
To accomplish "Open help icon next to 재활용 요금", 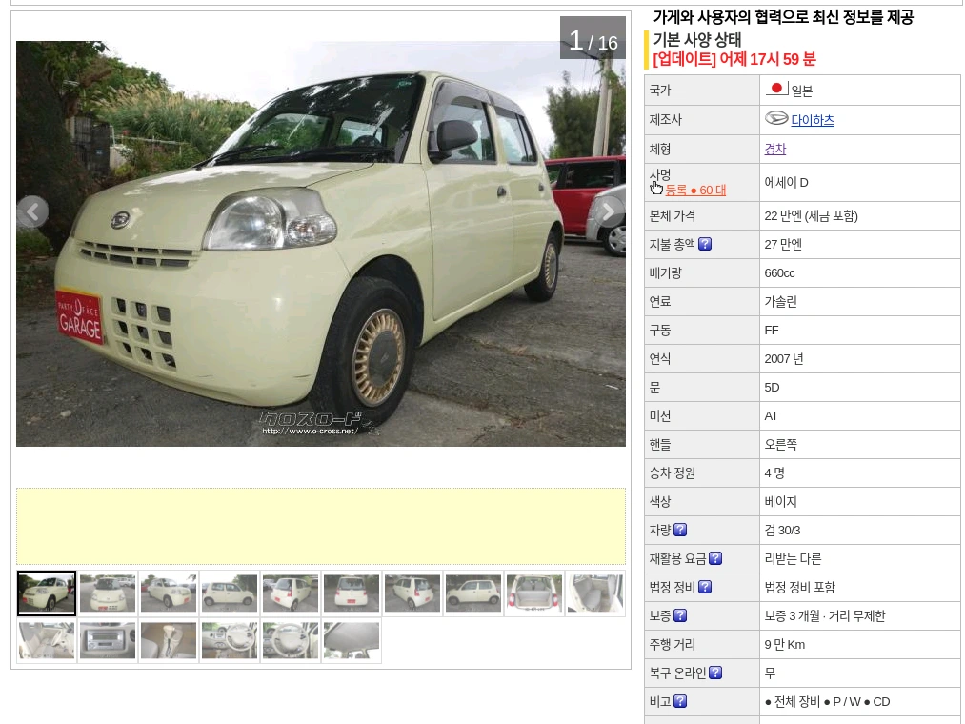I will coord(715,558).
